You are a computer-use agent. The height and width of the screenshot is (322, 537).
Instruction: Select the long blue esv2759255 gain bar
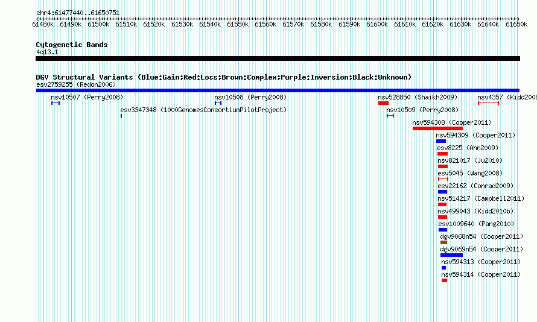(278, 90)
